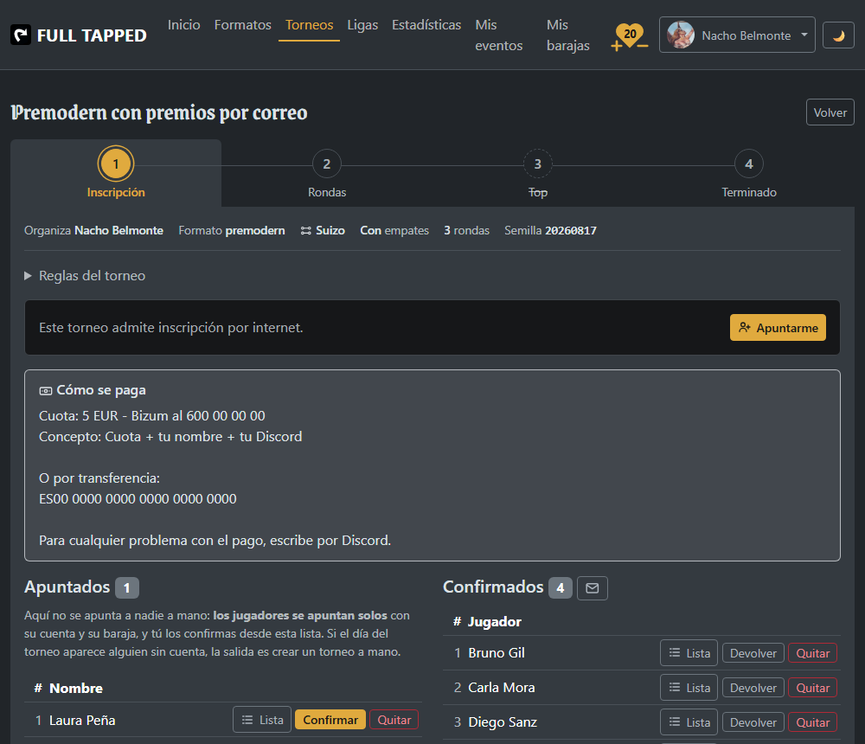Screen dimensions: 865x744
Task: Open the Ligas page
Action: (362, 25)
